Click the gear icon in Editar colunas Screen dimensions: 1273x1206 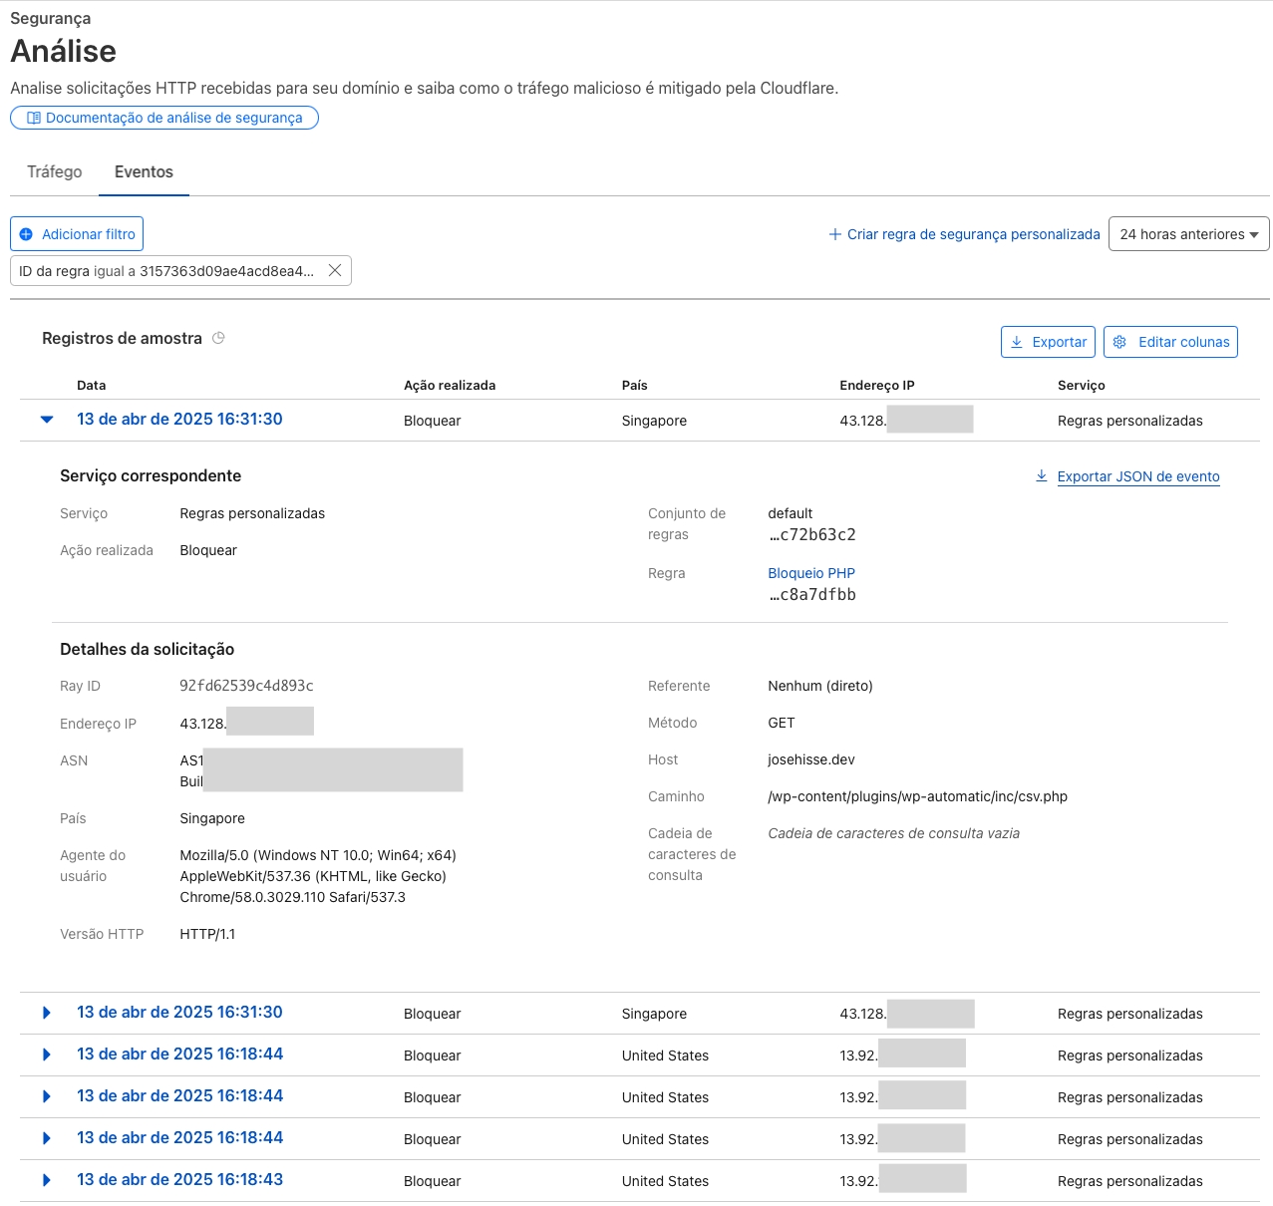(x=1119, y=342)
